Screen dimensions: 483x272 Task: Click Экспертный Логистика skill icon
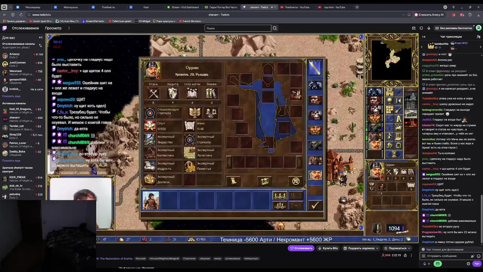pyautogui.click(x=189, y=153)
